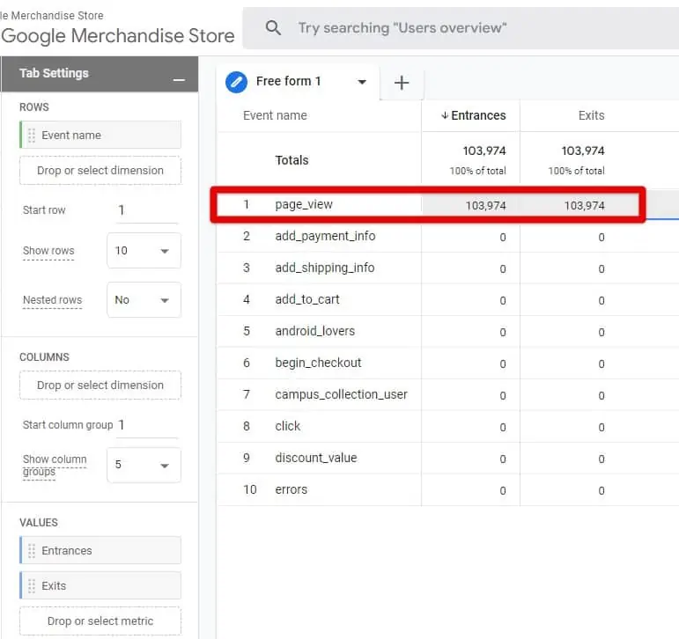Expand the Show column groups dropdown
This screenshot has width=679, height=639.
[144, 465]
